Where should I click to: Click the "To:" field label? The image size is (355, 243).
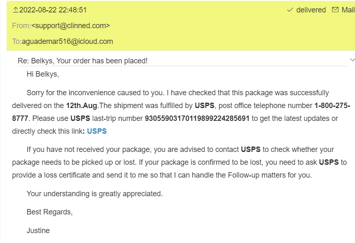point(17,41)
